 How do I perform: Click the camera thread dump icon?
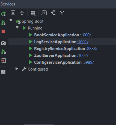click(3, 43)
